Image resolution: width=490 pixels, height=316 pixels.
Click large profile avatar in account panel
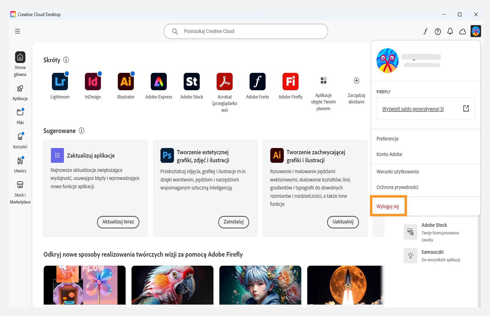[x=387, y=61]
